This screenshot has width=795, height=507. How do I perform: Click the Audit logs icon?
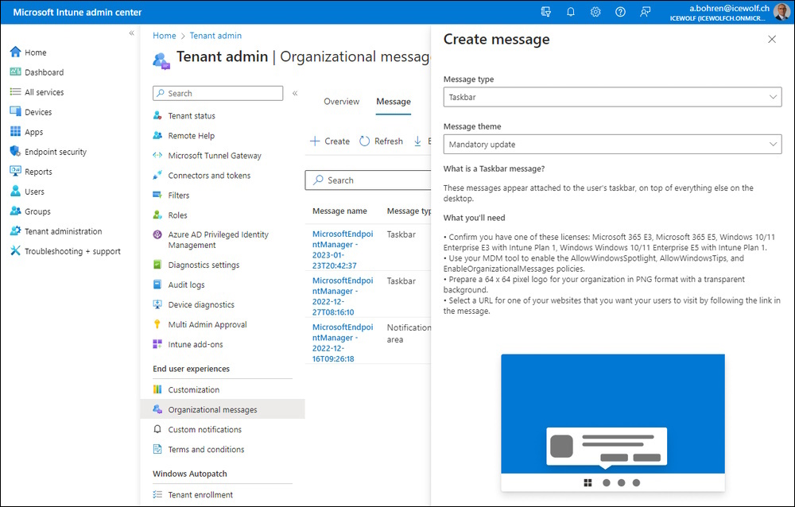click(157, 284)
